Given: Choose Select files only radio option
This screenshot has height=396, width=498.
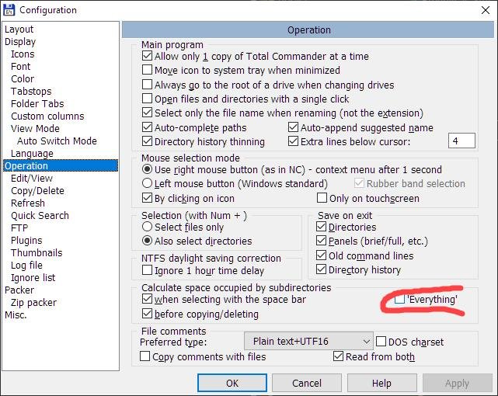Looking at the screenshot, I should 148,228.
